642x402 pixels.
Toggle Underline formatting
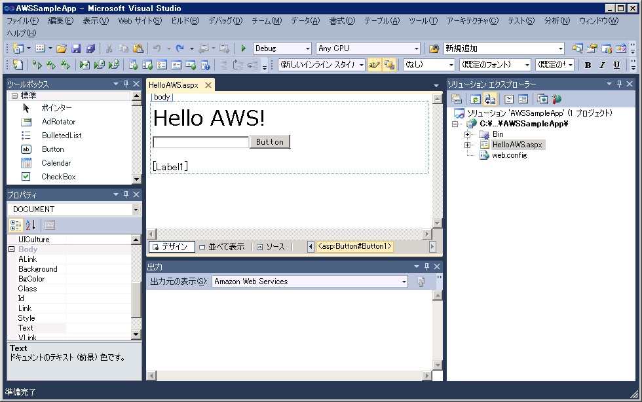click(616, 65)
